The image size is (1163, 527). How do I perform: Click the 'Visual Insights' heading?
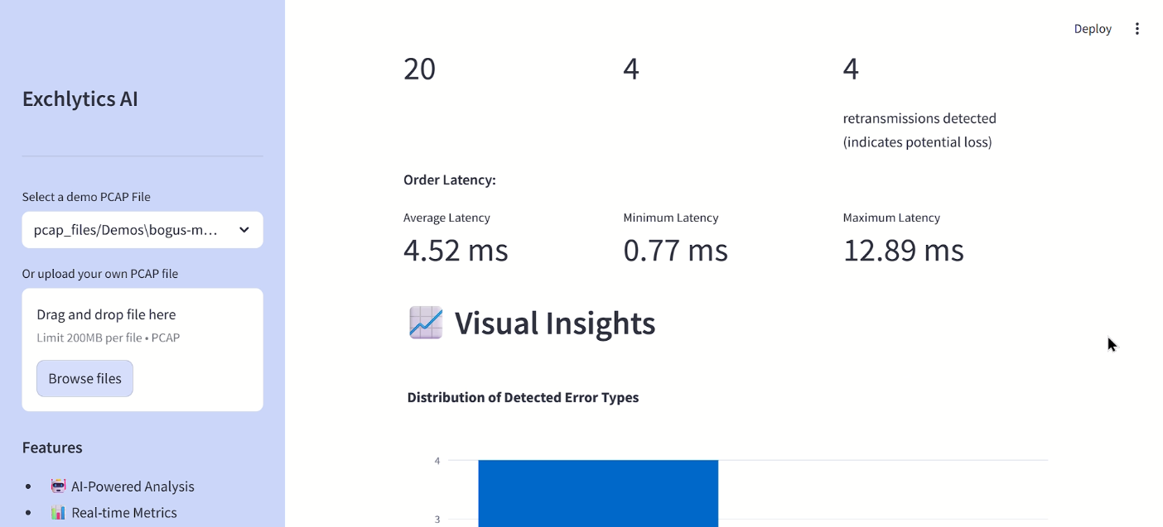555,323
